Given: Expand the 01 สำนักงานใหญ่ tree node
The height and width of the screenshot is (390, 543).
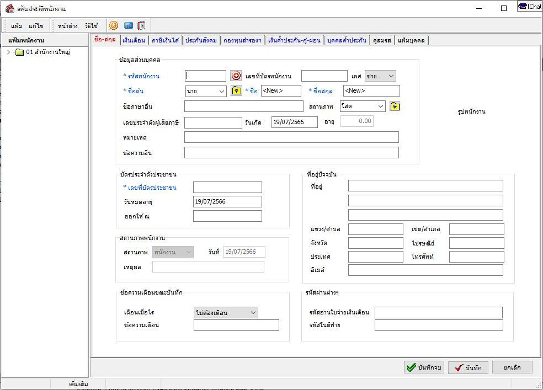Looking at the screenshot, I should tap(8, 52).
